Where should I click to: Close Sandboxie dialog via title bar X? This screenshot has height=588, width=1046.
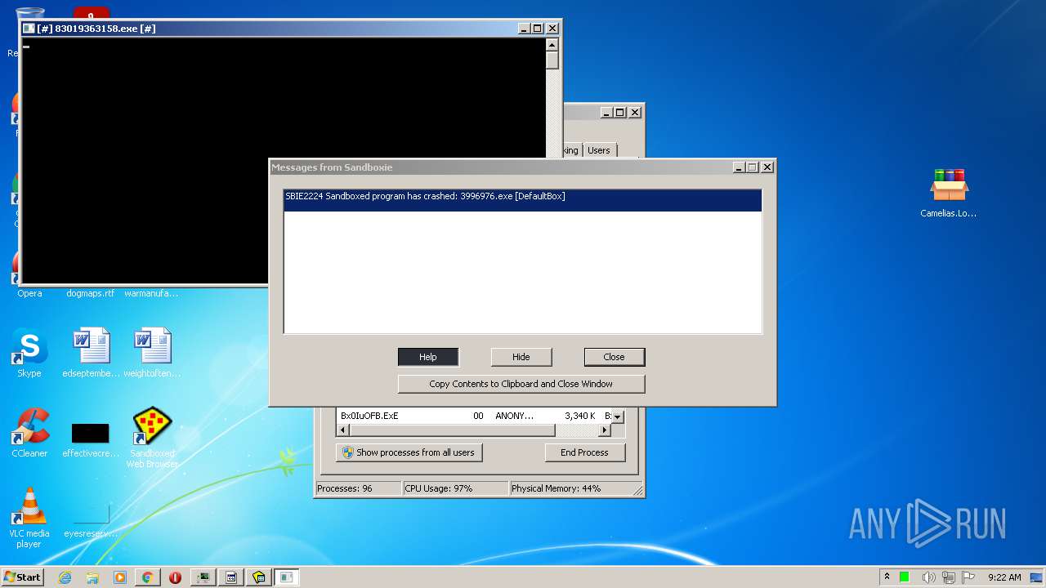pyautogui.click(x=767, y=167)
